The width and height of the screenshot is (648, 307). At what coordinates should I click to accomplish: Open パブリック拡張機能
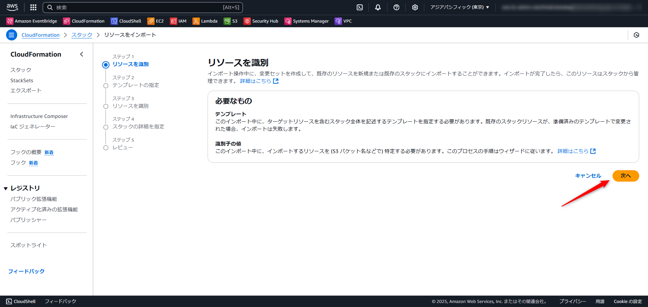click(34, 199)
